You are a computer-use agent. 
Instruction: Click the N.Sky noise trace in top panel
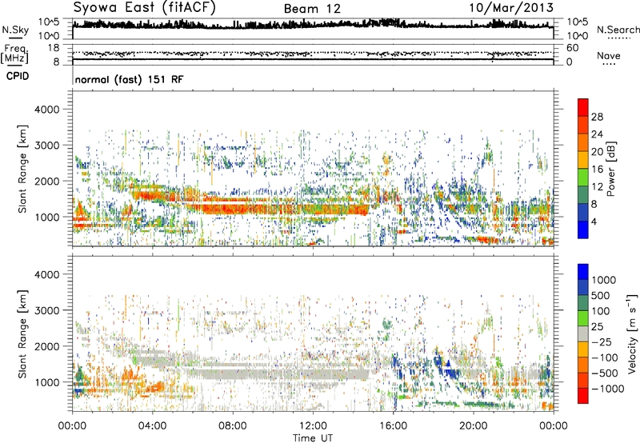click(x=313, y=25)
